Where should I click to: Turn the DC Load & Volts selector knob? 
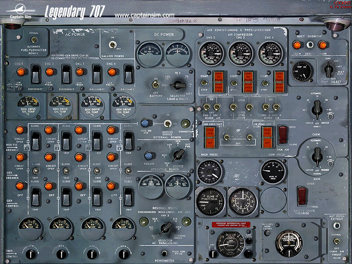pos(178,85)
